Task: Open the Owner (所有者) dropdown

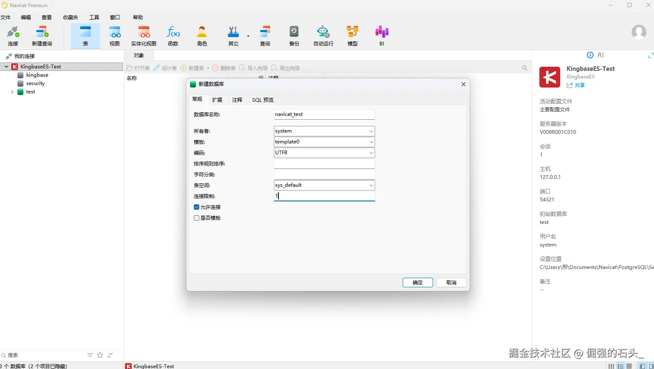Action: (x=371, y=131)
